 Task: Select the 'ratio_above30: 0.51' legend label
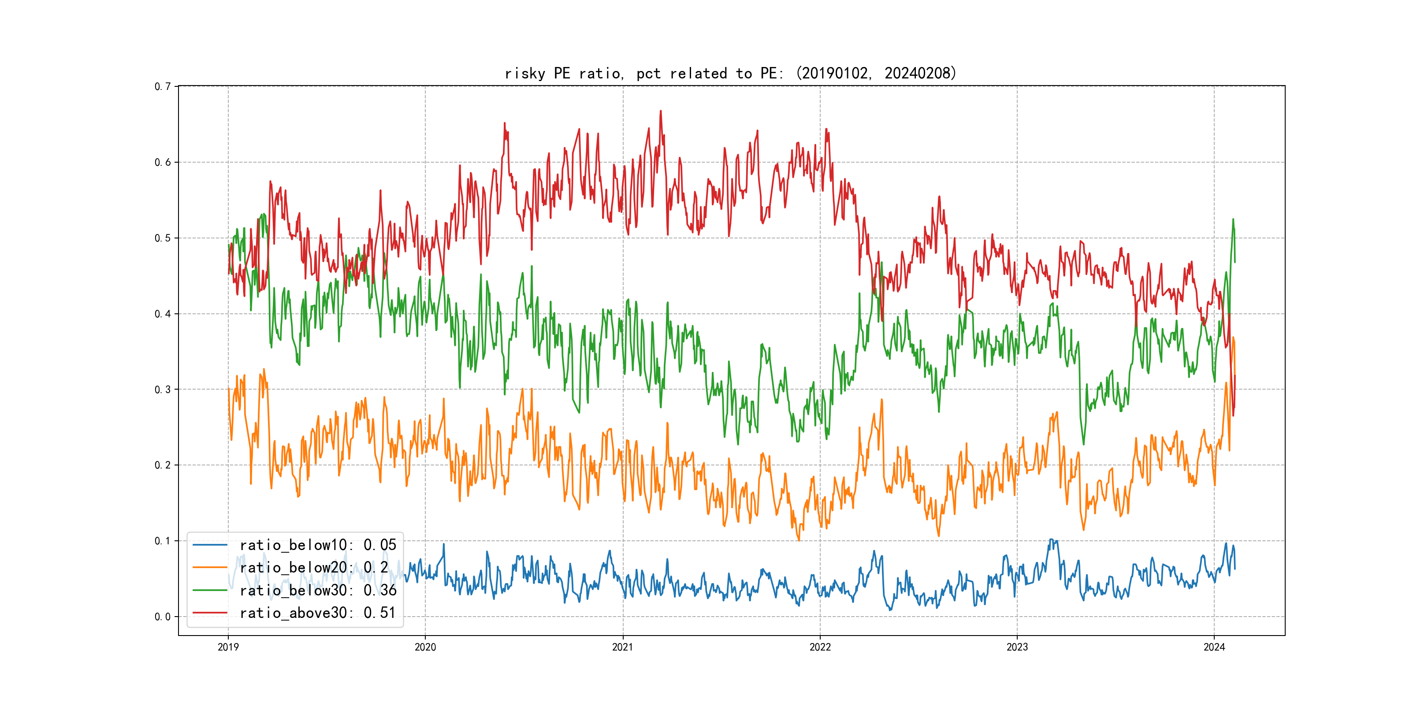[x=318, y=613]
